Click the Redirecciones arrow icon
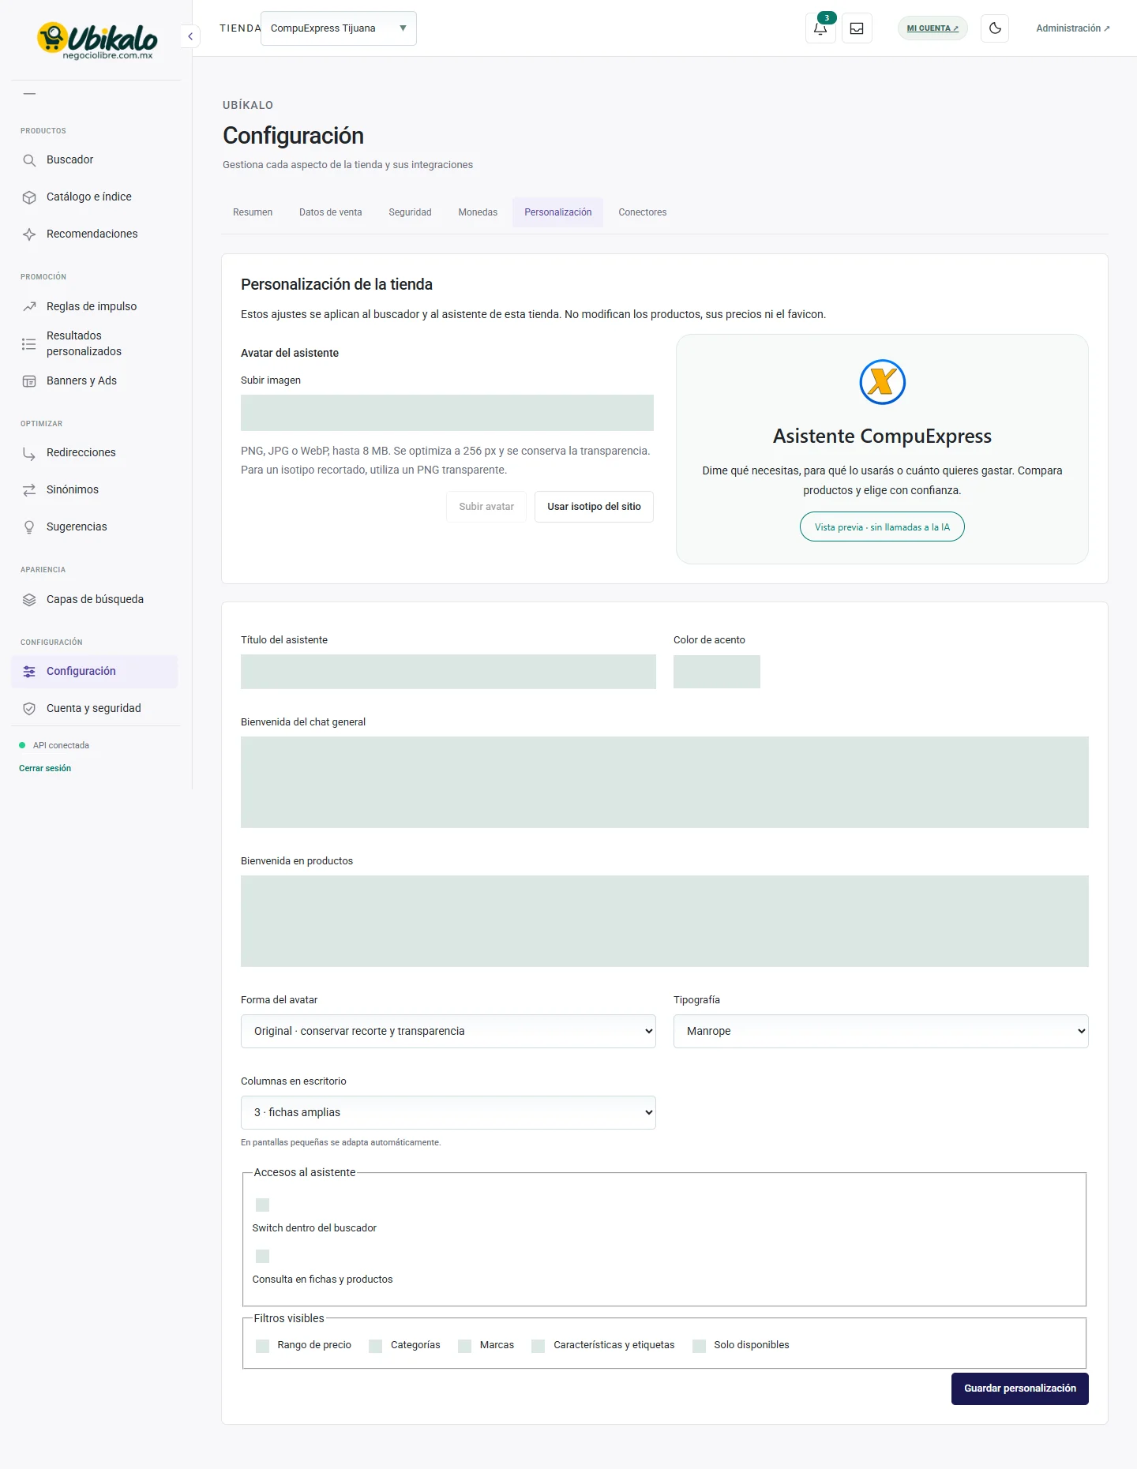The width and height of the screenshot is (1137, 1469). (29, 453)
